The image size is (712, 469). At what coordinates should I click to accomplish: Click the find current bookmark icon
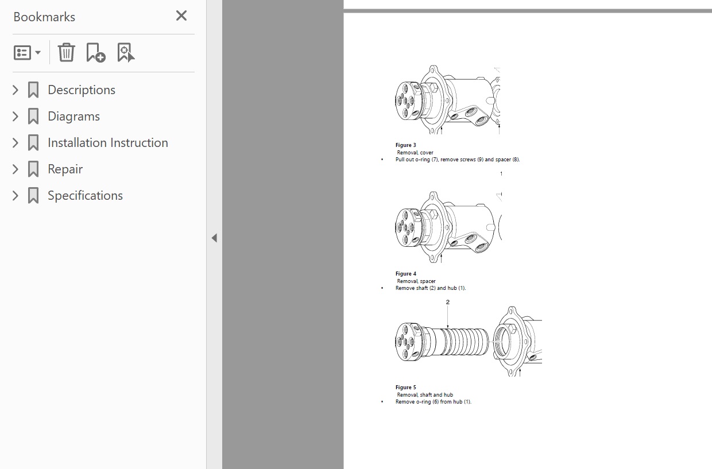coord(125,53)
